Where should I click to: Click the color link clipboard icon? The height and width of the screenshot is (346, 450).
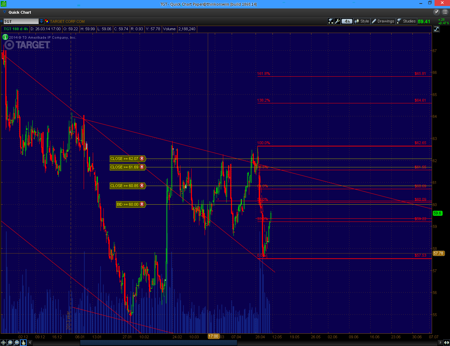pos(46,21)
